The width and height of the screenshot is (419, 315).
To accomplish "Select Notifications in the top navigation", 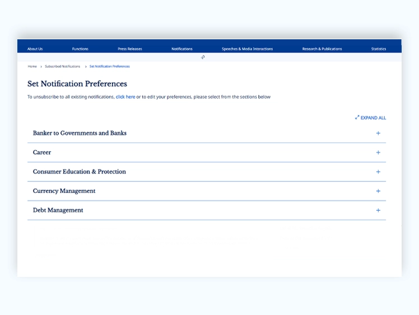I will coord(182,49).
